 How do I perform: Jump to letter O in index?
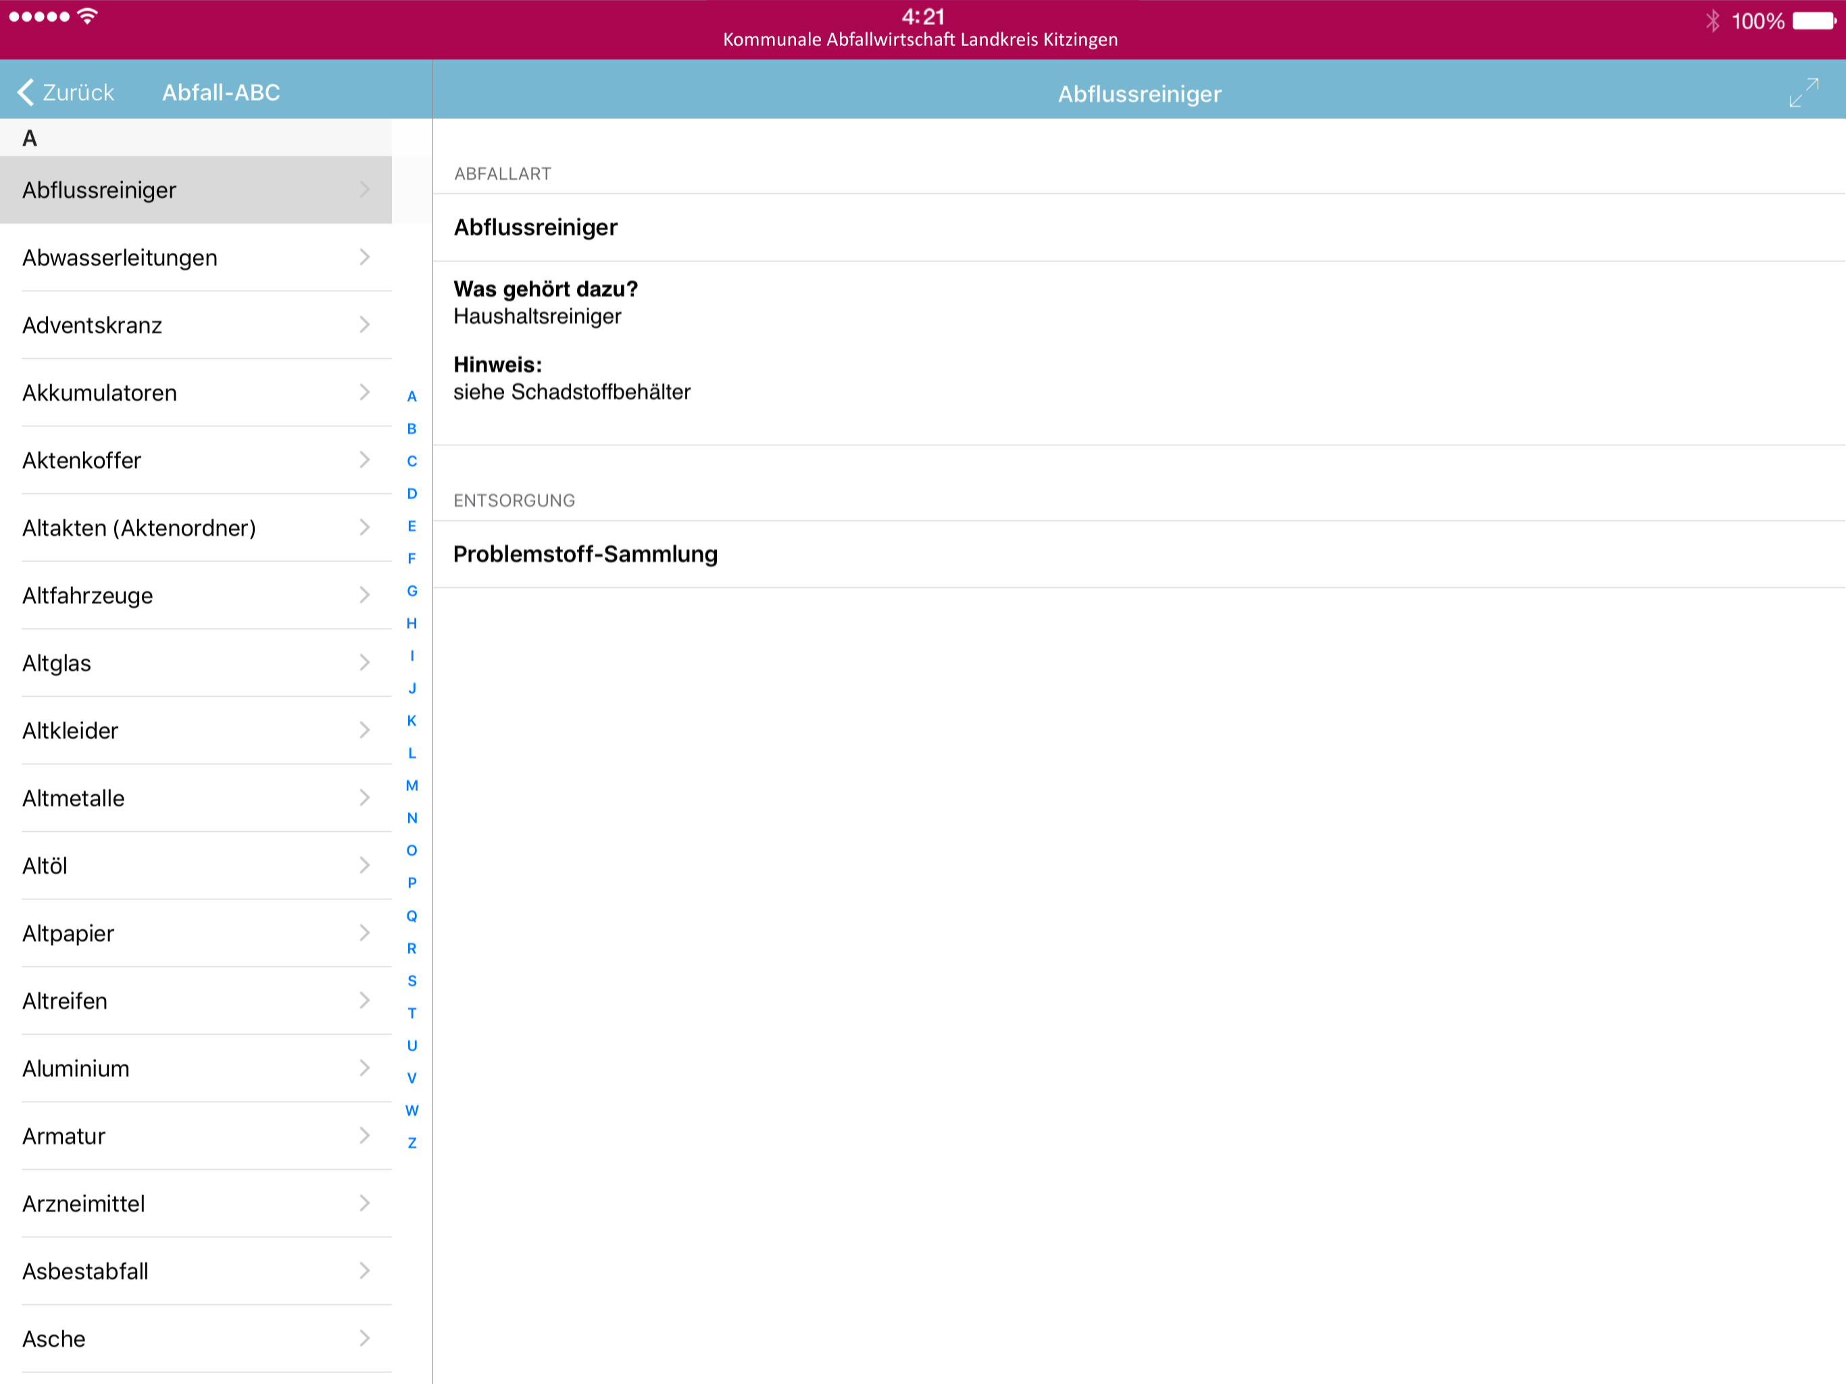point(411,851)
